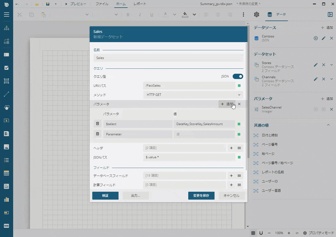Open the fill color picker
Screen dimensions: 336x237
pos(185,14)
